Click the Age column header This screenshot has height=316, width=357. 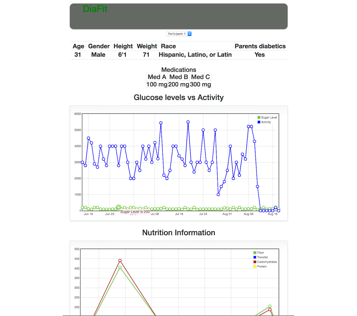pos(78,46)
